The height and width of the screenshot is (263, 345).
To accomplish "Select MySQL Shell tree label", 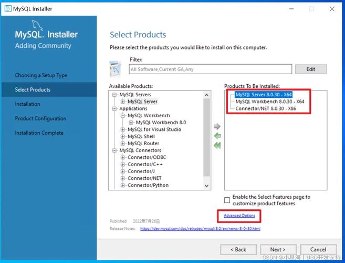I will coord(141,136).
